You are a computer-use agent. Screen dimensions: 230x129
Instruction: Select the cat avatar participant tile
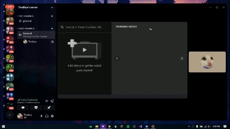coord(207,62)
